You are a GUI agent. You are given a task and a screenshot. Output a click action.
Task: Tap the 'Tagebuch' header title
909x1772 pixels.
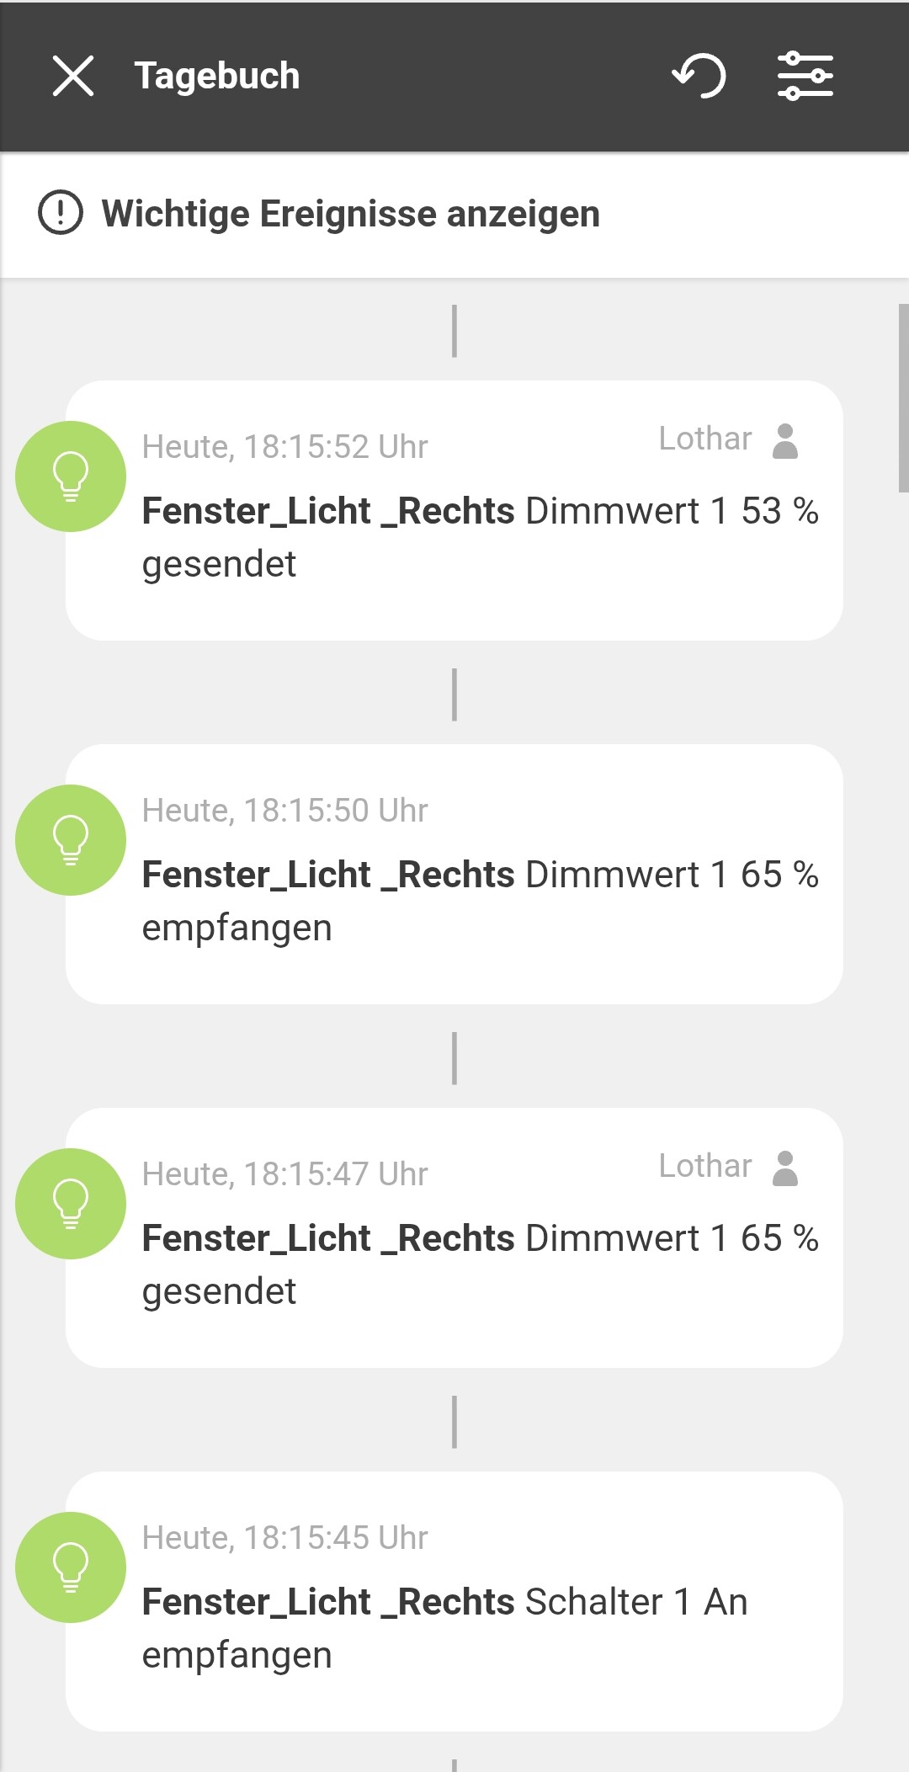tap(217, 76)
